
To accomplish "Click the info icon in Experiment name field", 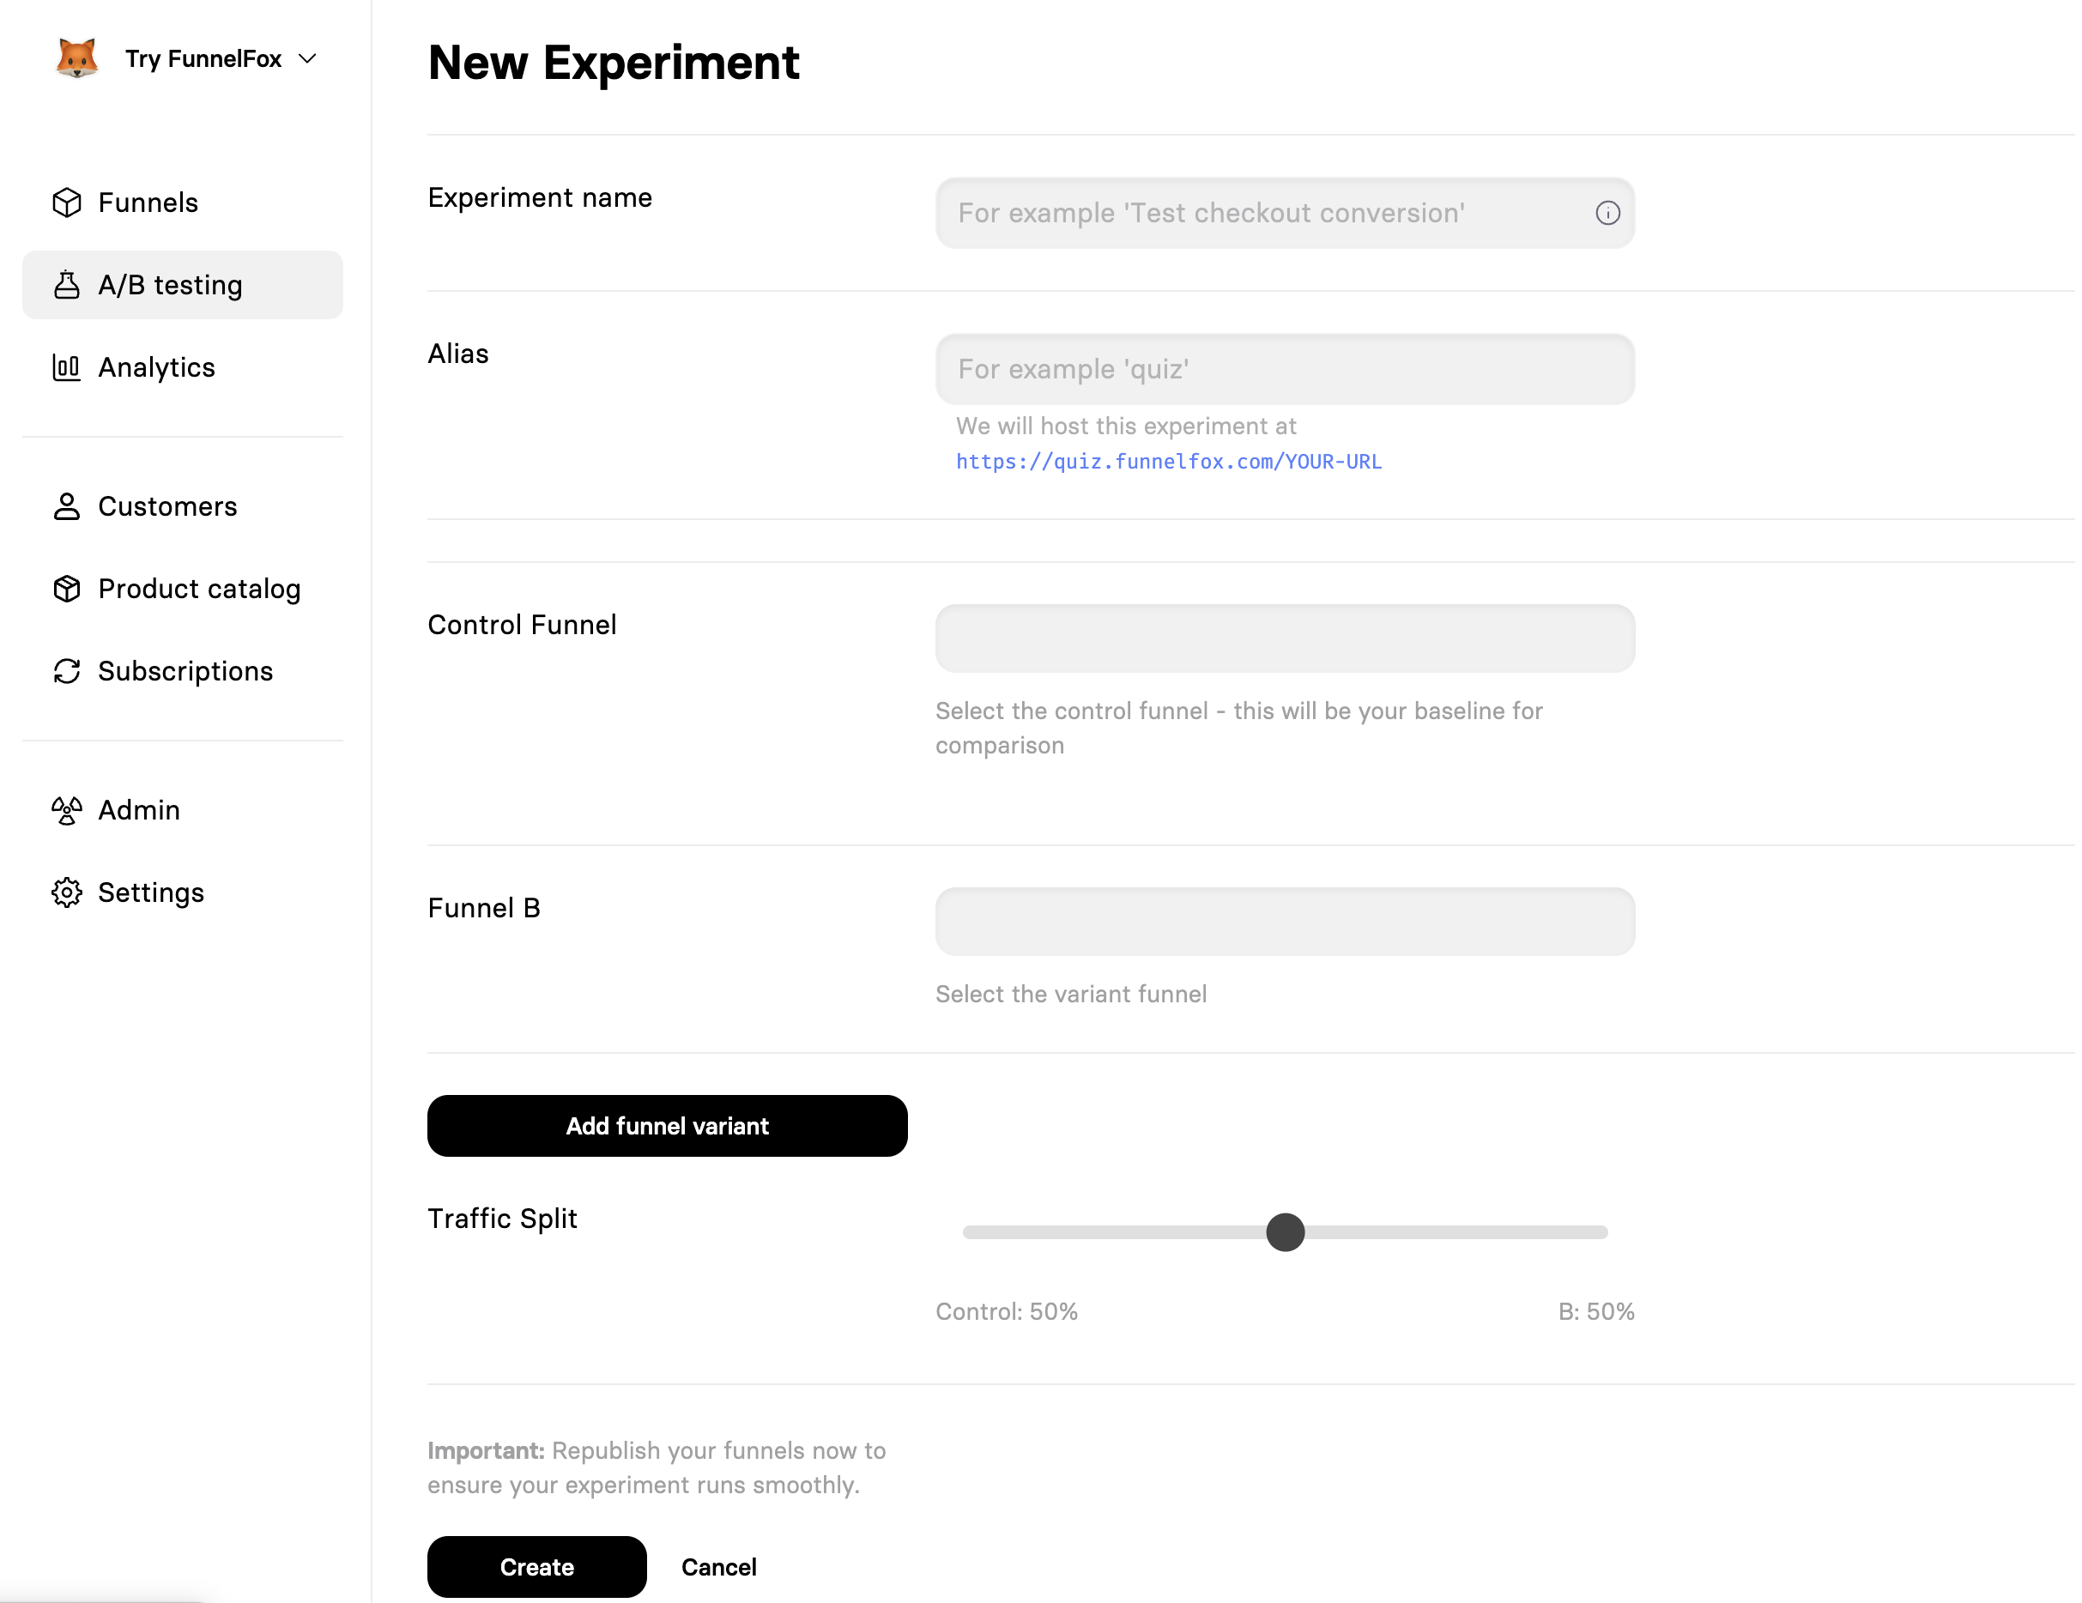I will 1607,213.
